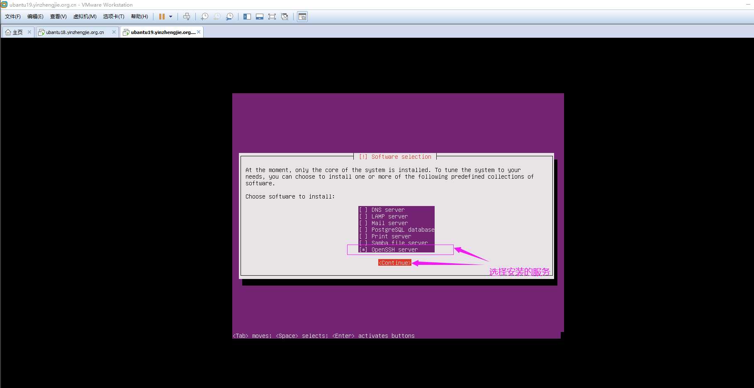Image resolution: width=754 pixels, height=388 pixels.
Task: Click the home icon on 主页 tab
Action: coord(8,32)
